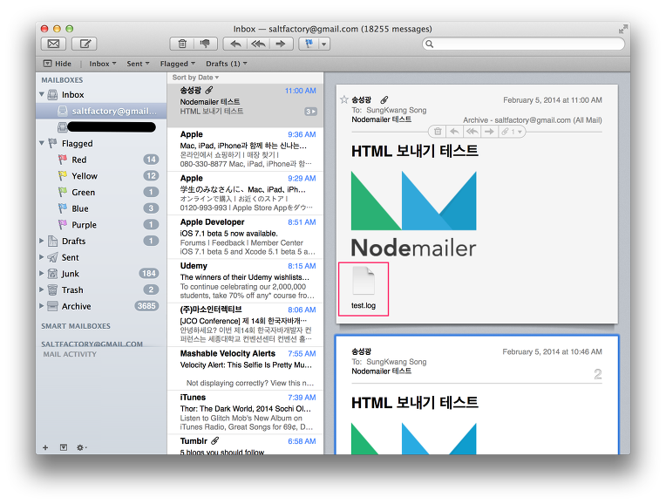
Task: Compose a new message
Action: click(84, 44)
